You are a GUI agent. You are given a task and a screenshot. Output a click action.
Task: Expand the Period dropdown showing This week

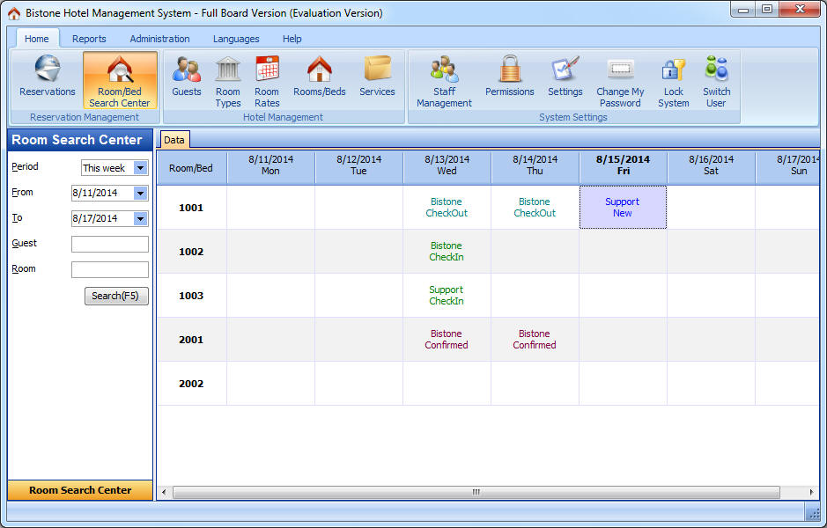tap(141, 168)
